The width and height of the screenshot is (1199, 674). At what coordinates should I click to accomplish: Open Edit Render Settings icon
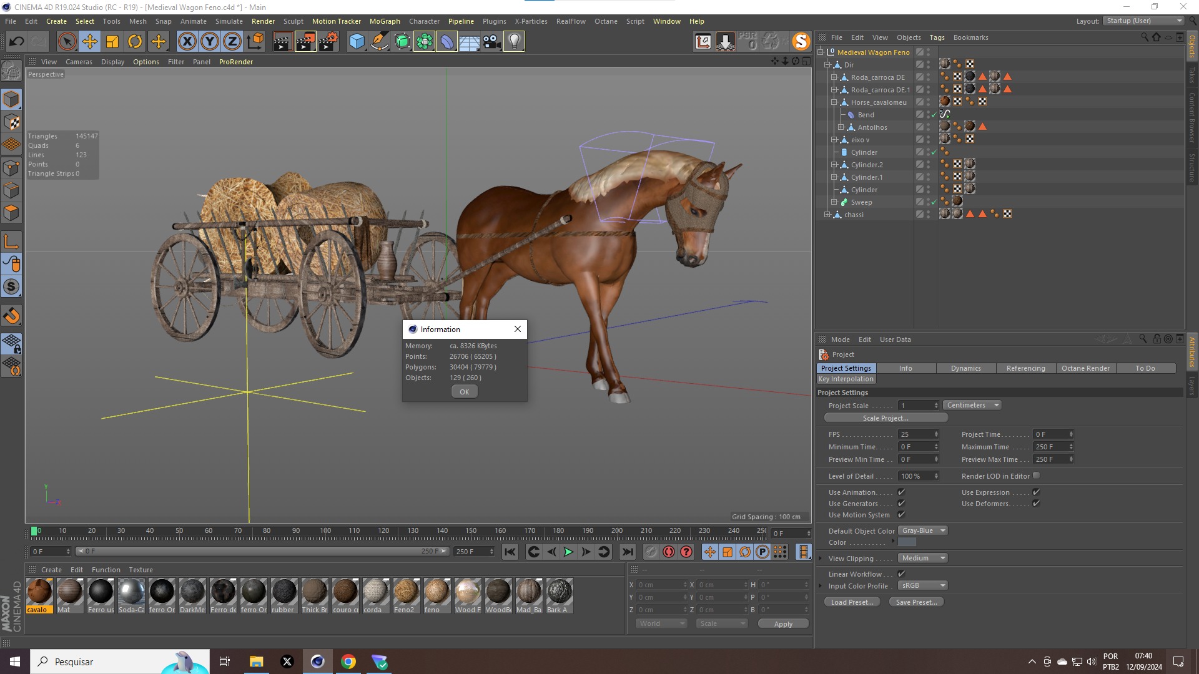pyautogui.click(x=328, y=42)
